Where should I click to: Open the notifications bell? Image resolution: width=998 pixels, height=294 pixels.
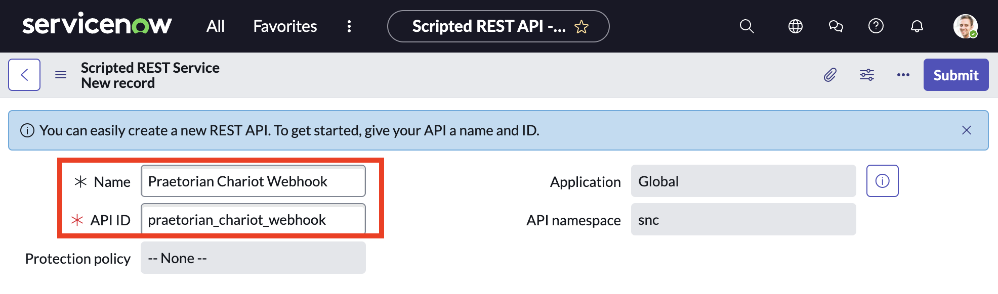(x=917, y=26)
